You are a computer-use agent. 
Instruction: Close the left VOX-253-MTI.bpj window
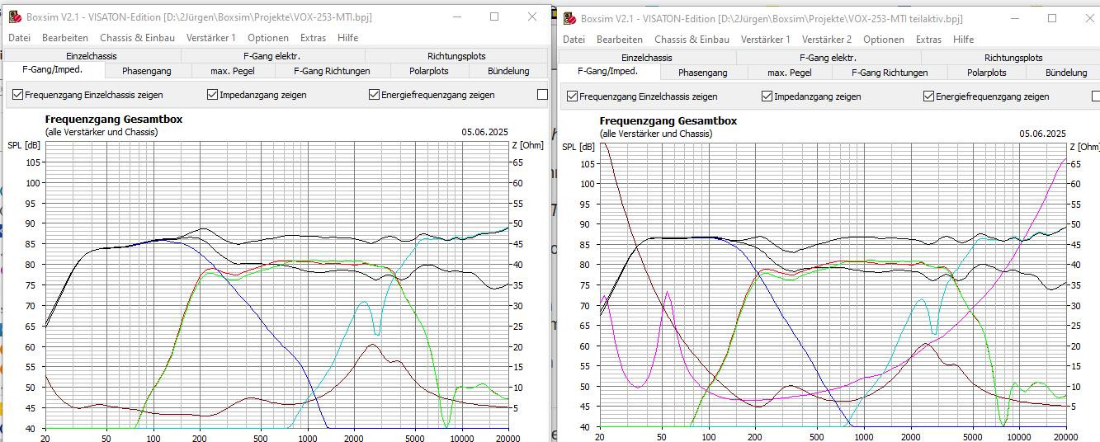point(532,16)
